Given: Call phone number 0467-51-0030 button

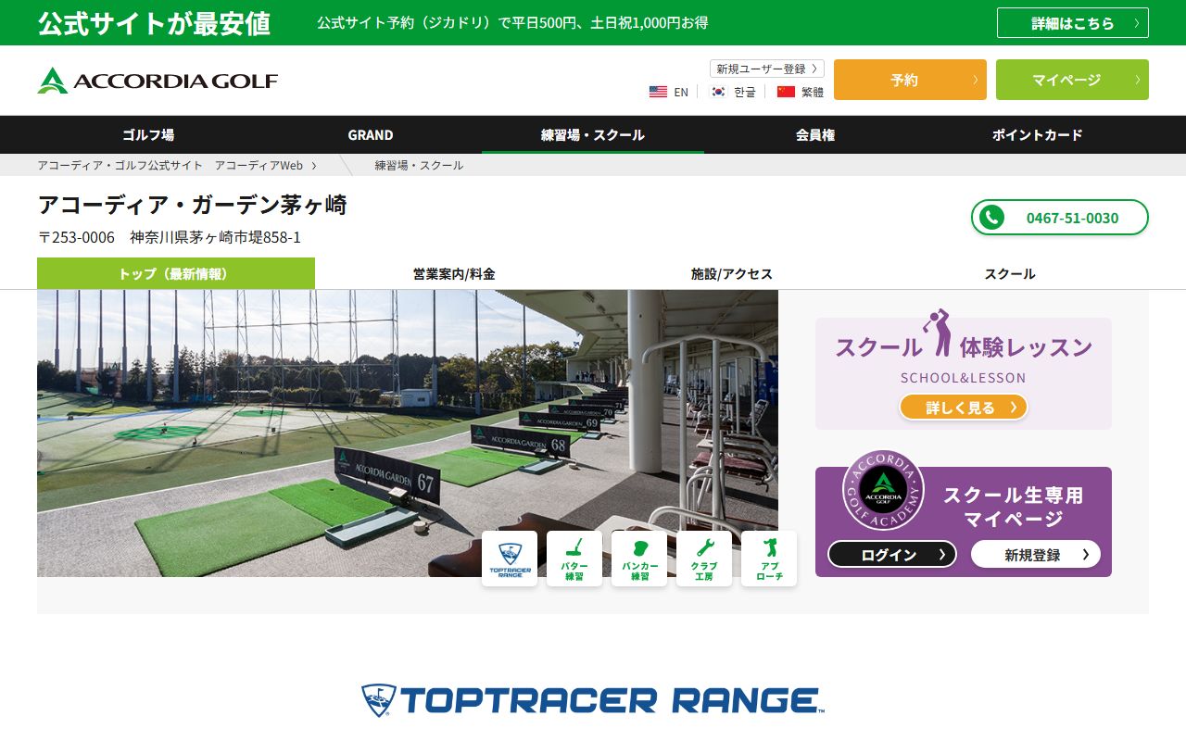Looking at the screenshot, I should point(1060,218).
